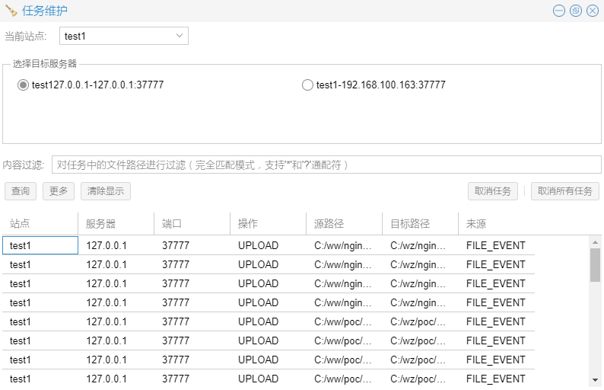Click the broom icon in title bar
The height and width of the screenshot is (390, 604).
(11, 11)
